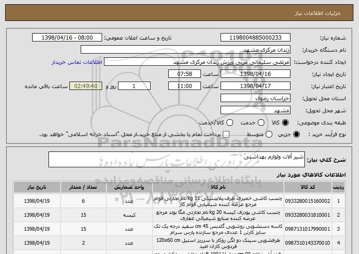
Task: Click the 120x60 cm sink item name
Action: click(218, 243)
